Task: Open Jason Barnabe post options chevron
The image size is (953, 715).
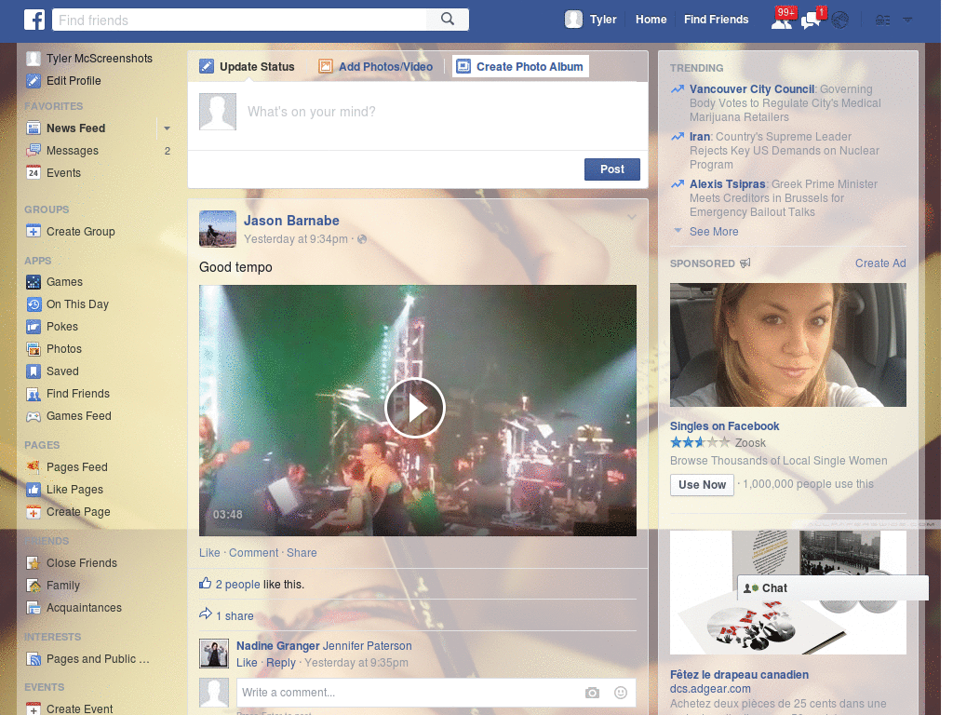Action: point(632,216)
